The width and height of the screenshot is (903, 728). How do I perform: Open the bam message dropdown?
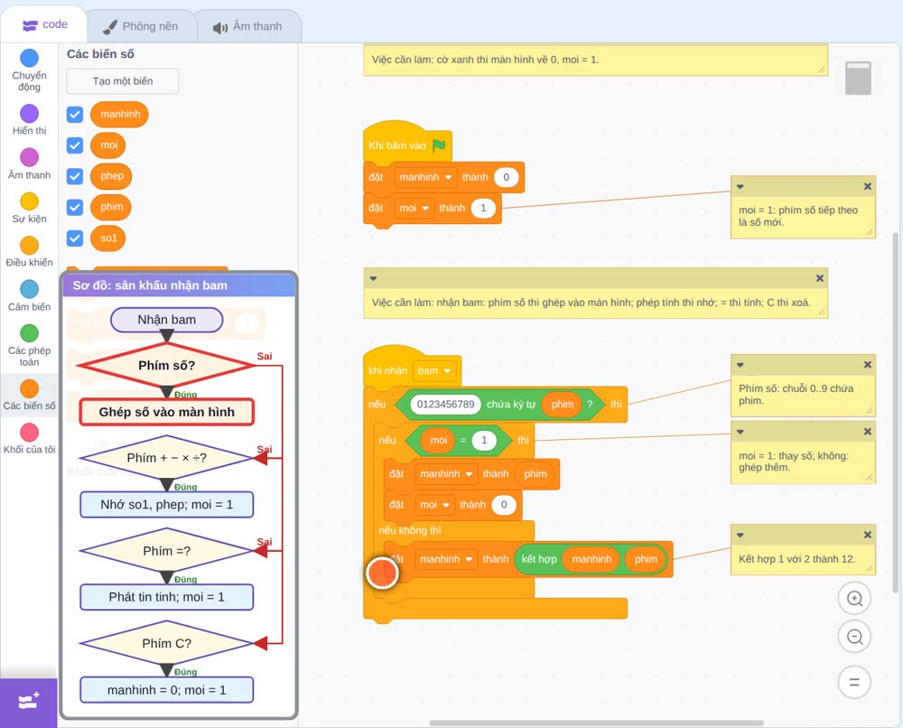433,371
